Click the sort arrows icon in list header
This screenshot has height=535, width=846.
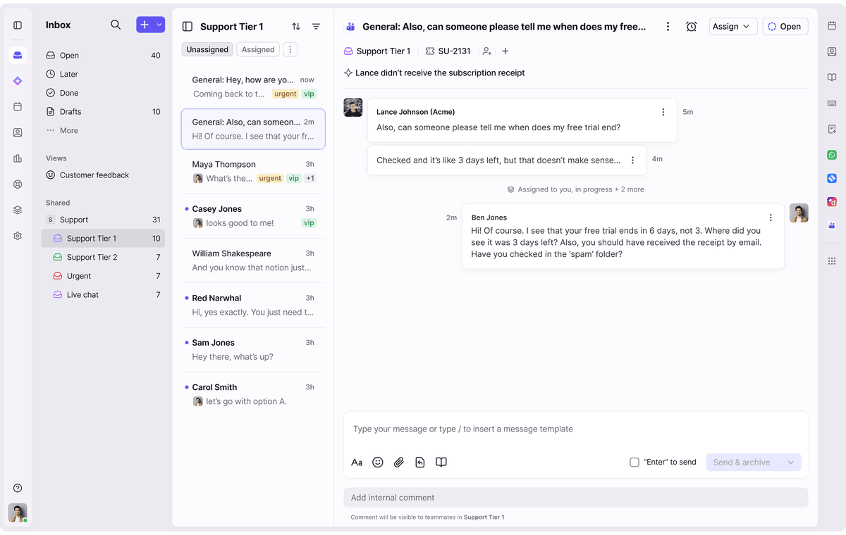pos(296,26)
